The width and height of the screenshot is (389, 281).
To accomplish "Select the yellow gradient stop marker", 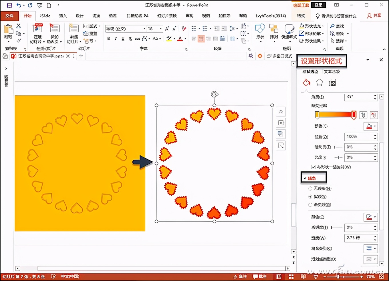I will coord(317,115).
